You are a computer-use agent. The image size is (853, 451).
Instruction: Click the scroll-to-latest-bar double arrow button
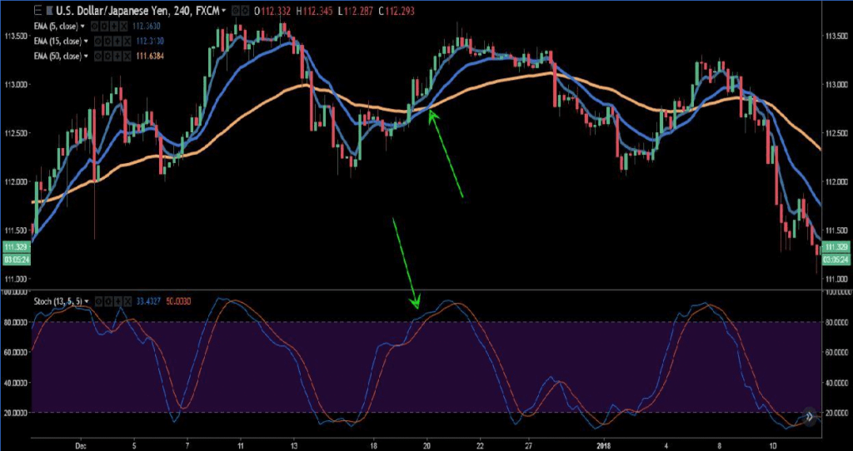pos(809,418)
